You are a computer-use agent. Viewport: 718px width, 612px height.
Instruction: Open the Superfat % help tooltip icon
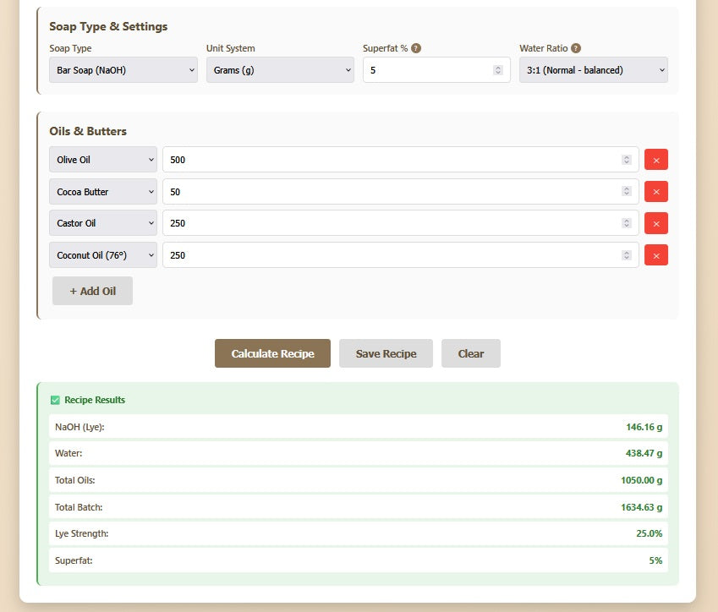pyautogui.click(x=415, y=48)
